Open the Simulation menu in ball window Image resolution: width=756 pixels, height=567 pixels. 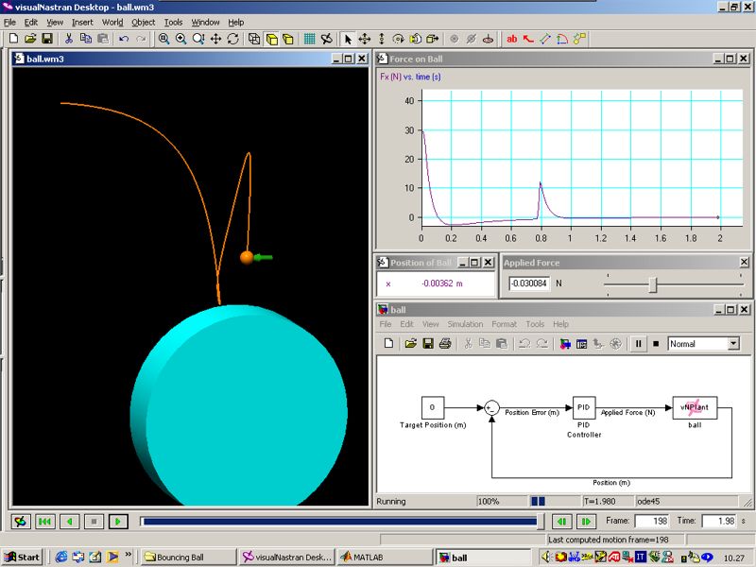[465, 324]
